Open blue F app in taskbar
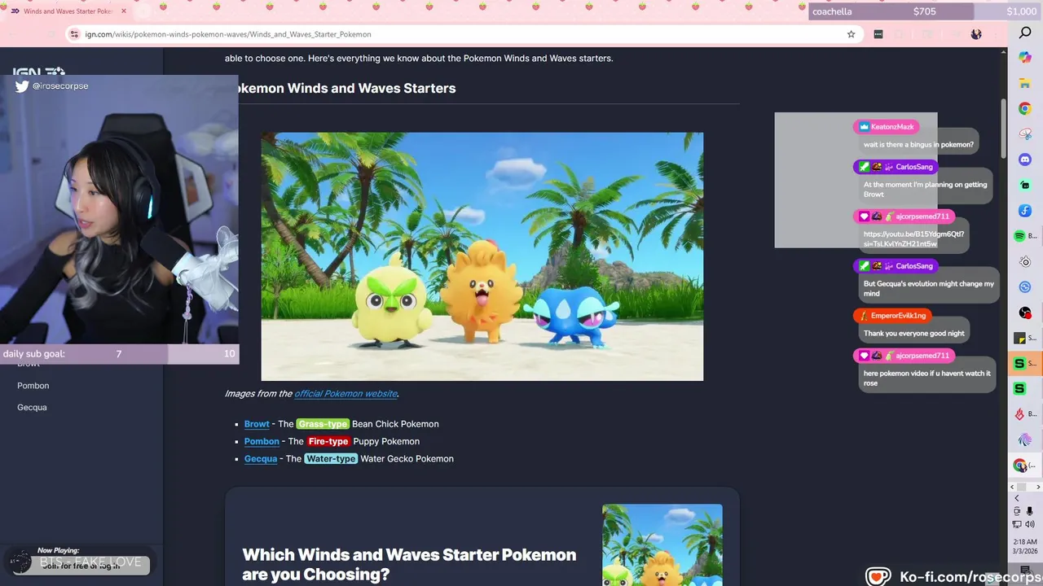This screenshot has height=586, width=1043. coord(1025,211)
